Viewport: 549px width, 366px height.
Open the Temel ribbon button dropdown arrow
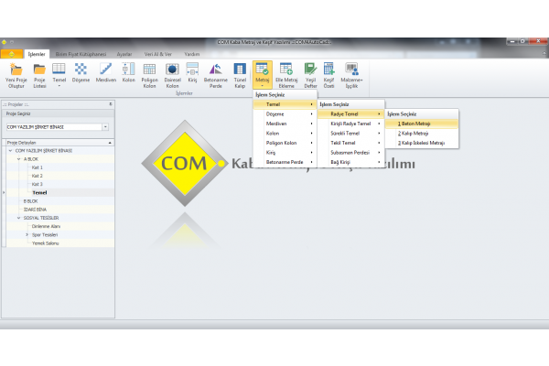pyautogui.click(x=59, y=86)
